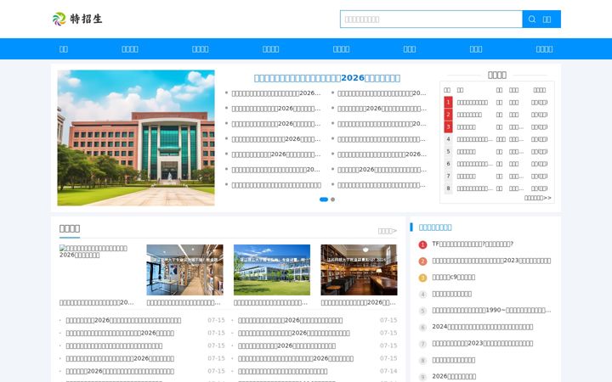The image size is (612, 382).
Task: Open the green lawn campus thumbnail
Action: (272, 270)
